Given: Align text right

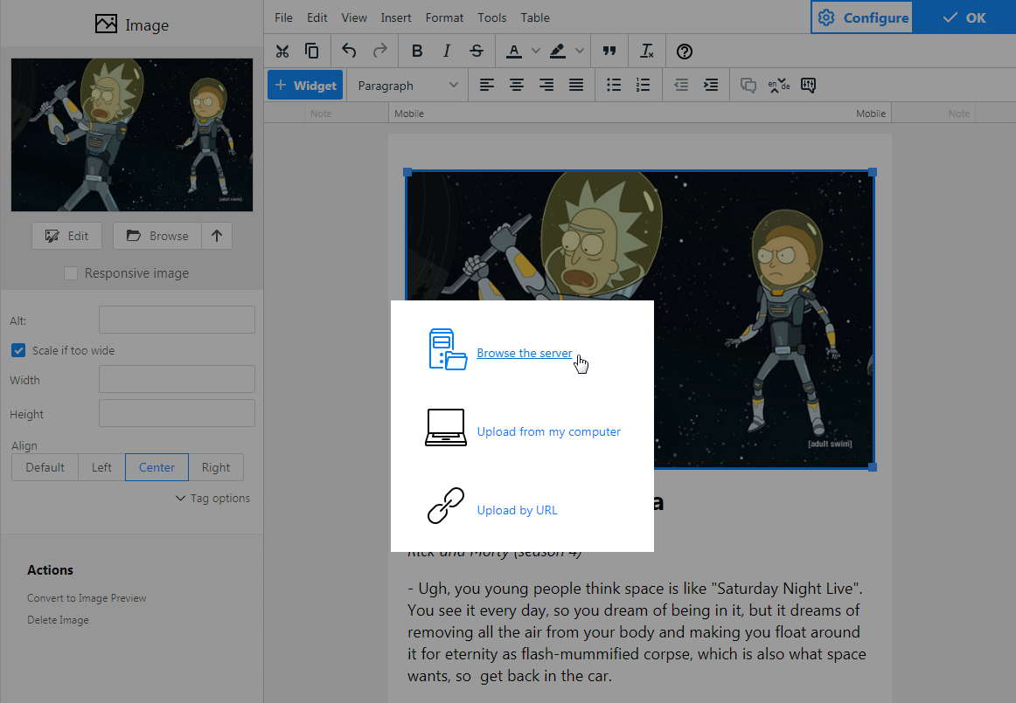Looking at the screenshot, I should click(546, 85).
